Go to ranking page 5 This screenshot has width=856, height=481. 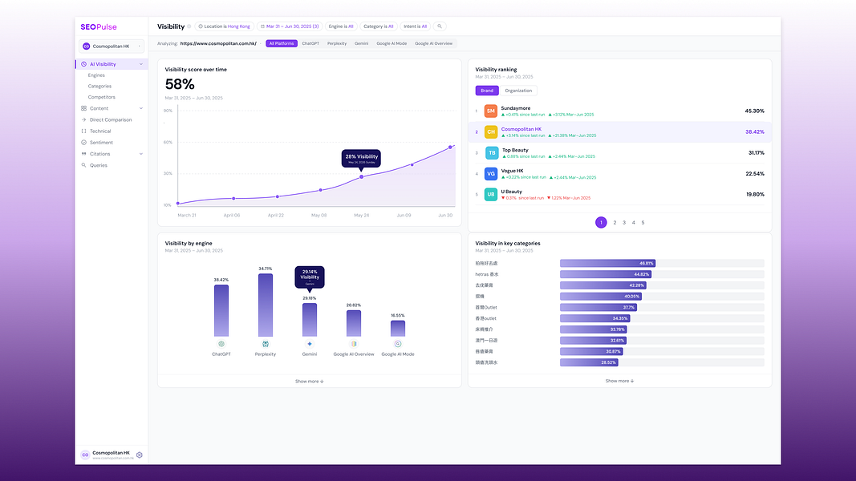(x=643, y=223)
